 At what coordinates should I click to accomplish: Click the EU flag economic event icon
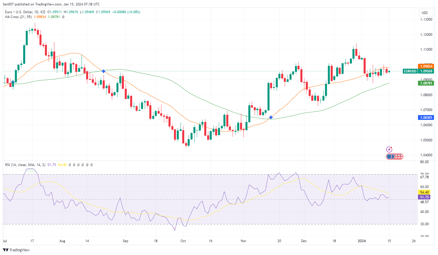pos(389,157)
